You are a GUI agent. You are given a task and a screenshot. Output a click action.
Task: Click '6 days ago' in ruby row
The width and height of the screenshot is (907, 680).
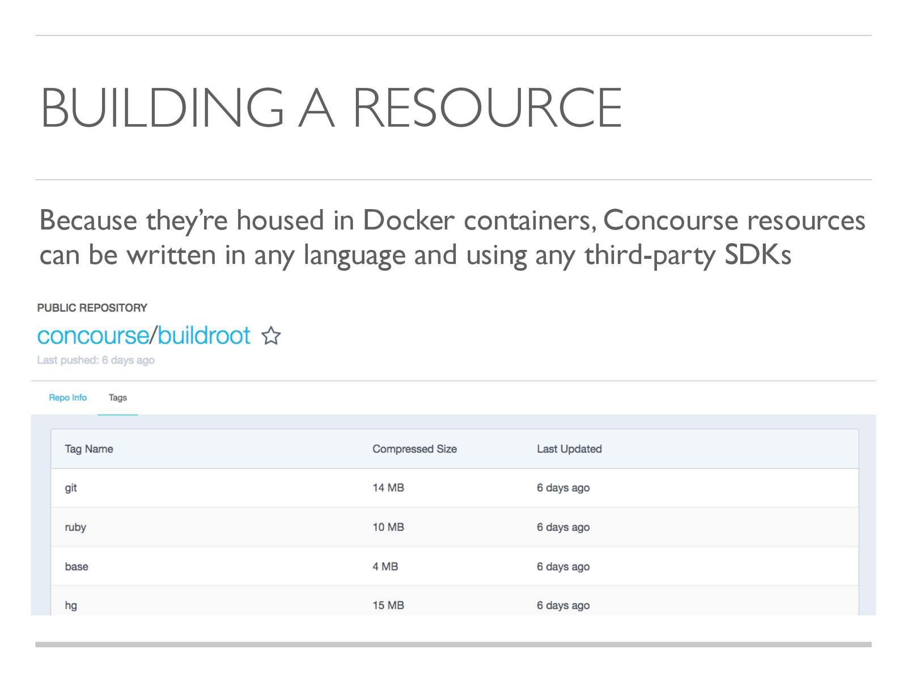563,527
